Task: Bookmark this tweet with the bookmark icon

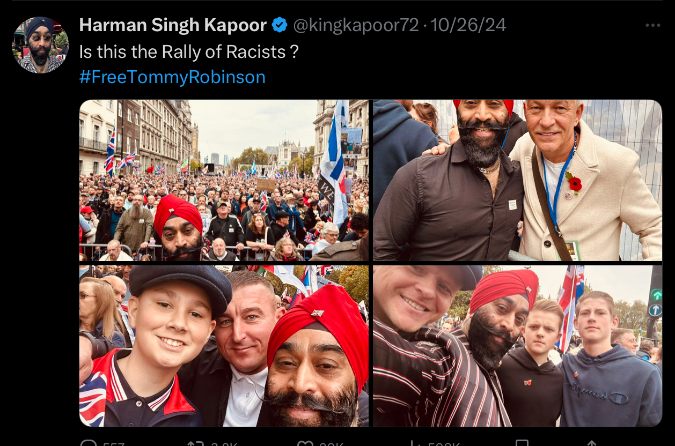Action: [522, 443]
